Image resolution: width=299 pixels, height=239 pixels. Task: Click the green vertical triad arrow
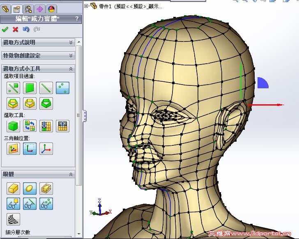[241, 80]
